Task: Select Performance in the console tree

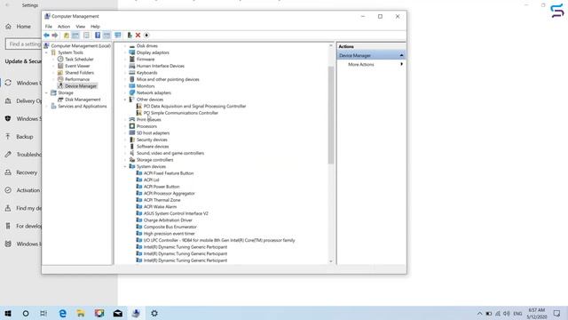Action: click(77, 79)
